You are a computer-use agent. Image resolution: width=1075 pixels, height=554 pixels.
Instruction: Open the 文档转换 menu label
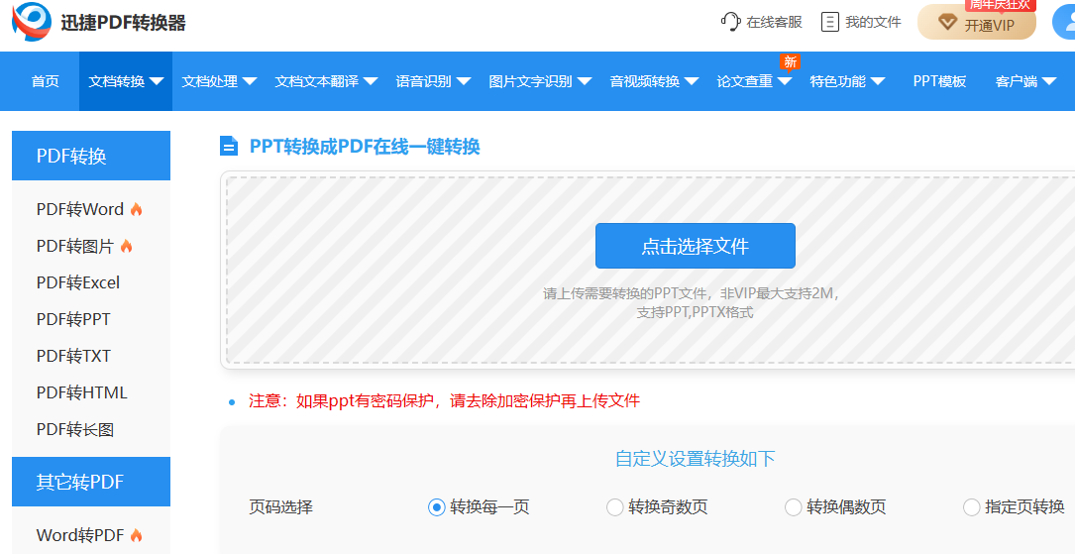pos(117,81)
